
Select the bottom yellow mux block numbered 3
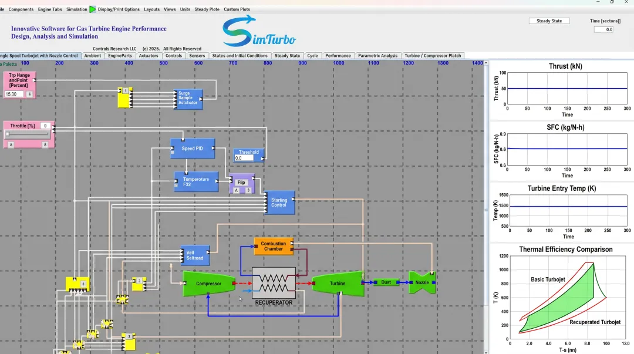pyautogui.click(x=129, y=342)
